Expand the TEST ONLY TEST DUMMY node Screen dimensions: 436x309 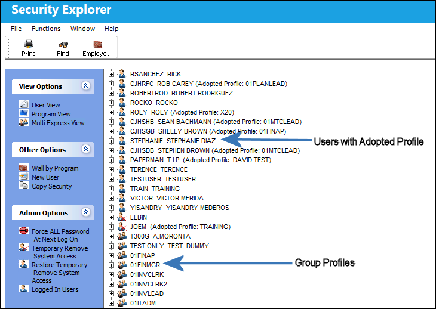pos(111,246)
